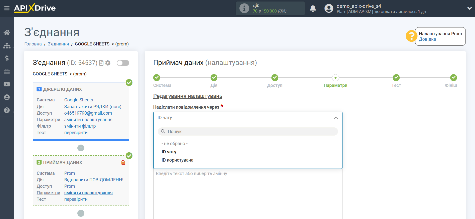This screenshot has width=475, height=219.
Task: Click the actions counter 76 з 150'000
Action: (269, 11)
